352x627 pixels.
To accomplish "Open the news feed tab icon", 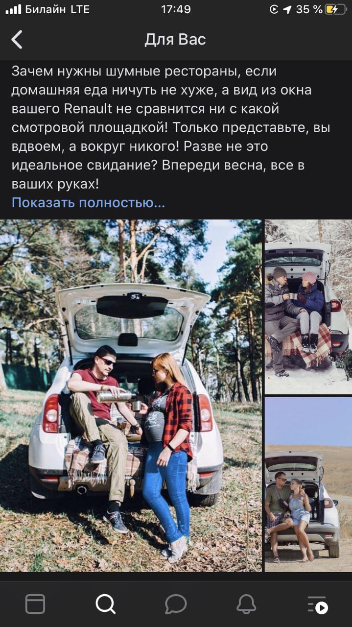I will [x=35, y=604].
